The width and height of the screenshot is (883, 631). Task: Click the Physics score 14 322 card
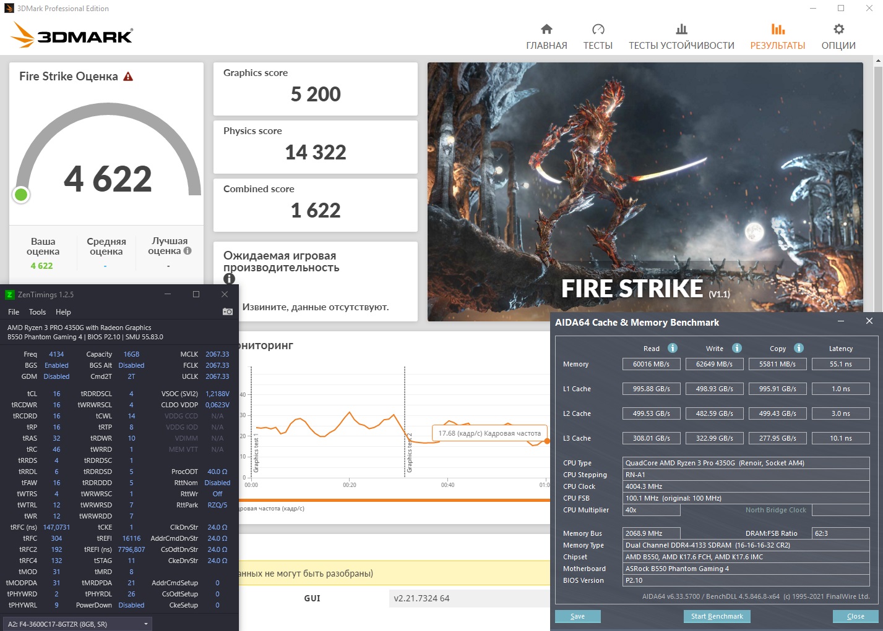(316, 147)
